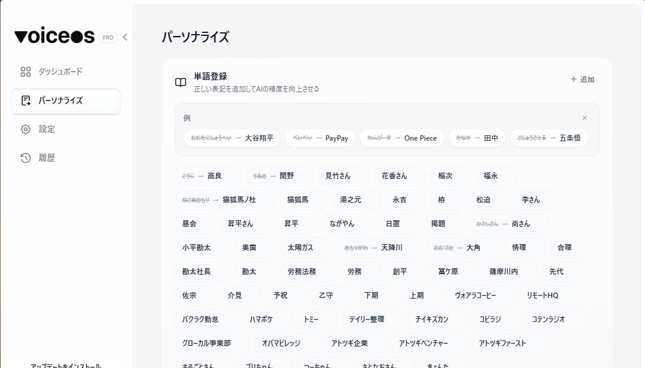Viewport: 645px width, 368px height.
Task: Select the 五条悟 example chip
Action: 549,138
